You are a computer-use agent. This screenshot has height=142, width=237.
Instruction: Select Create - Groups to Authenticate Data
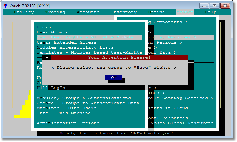(88, 103)
